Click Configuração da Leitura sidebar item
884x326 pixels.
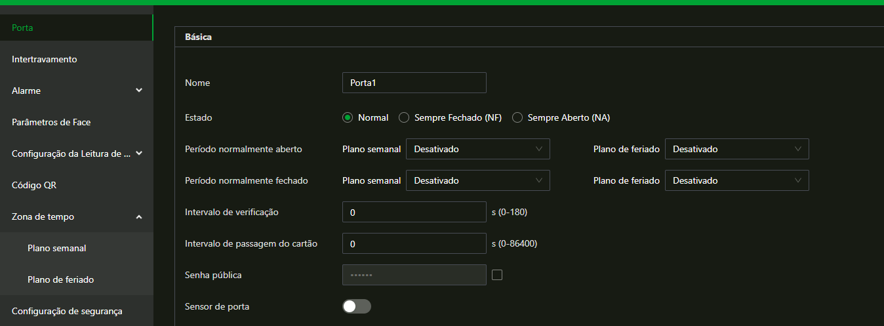point(76,153)
